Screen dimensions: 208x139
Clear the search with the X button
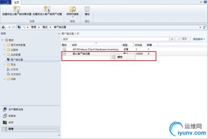tap(172, 39)
